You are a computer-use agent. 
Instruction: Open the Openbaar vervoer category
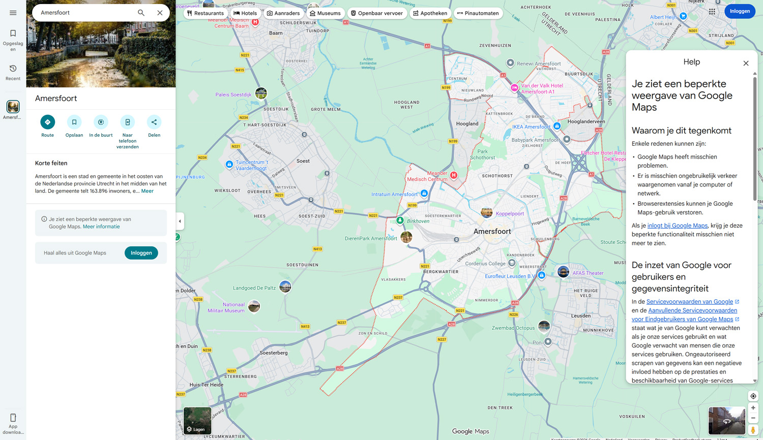377,13
